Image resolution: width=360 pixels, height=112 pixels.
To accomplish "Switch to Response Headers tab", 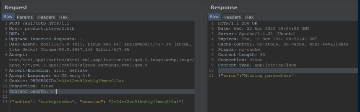I will [232, 17].
